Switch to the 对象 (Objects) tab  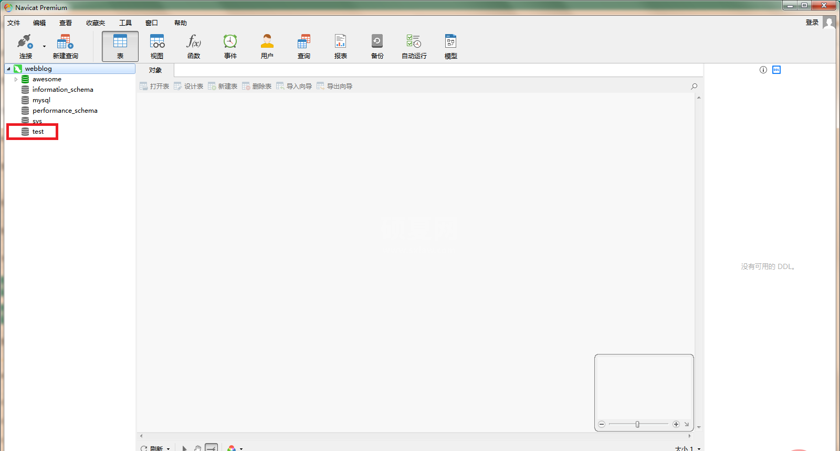[155, 70]
